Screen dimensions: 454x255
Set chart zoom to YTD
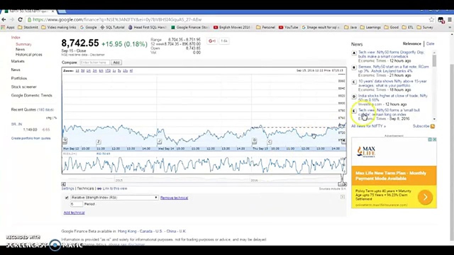(108, 71)
